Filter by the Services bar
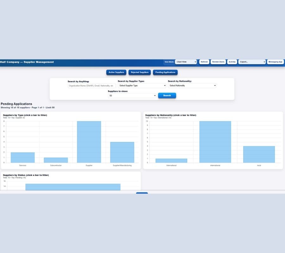This screenshot has width=285, height=253. click(22, 157)
